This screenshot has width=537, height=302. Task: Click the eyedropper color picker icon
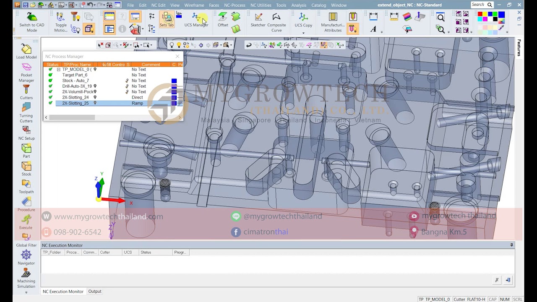tap(501, 29)
